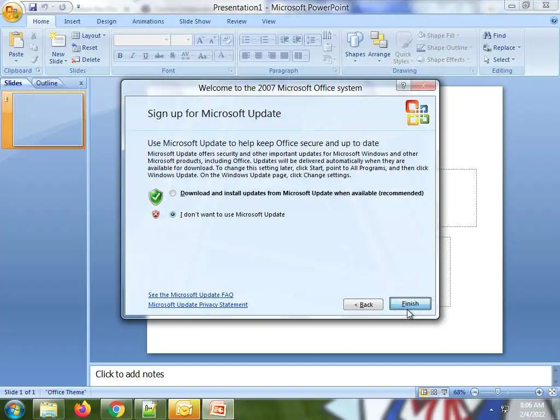Click the Strikethrough icon
The height and width of the screenshot is (420, 560).
[x=159, y=56]
